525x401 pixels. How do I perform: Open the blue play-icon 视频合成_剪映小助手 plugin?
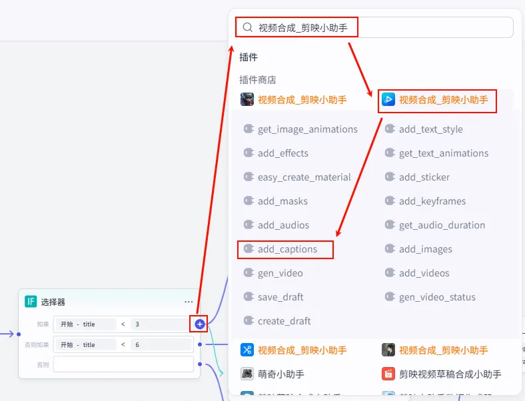(435, 100)
